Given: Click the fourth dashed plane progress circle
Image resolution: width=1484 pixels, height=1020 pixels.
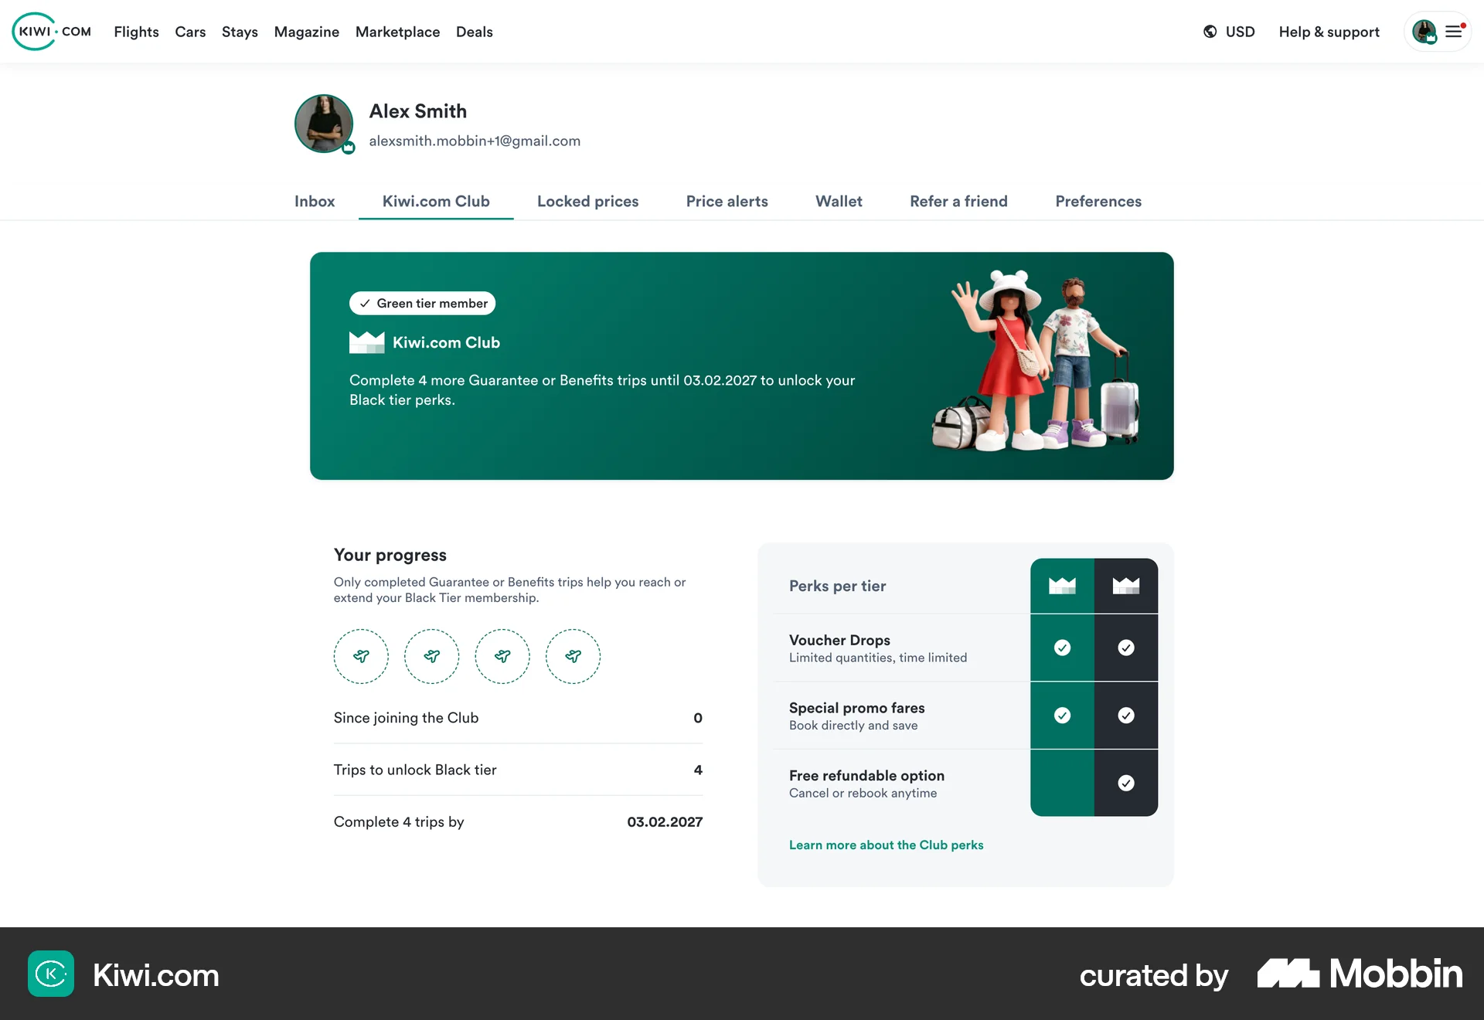Looking at the screenshot, I should [x=573, y=656].
